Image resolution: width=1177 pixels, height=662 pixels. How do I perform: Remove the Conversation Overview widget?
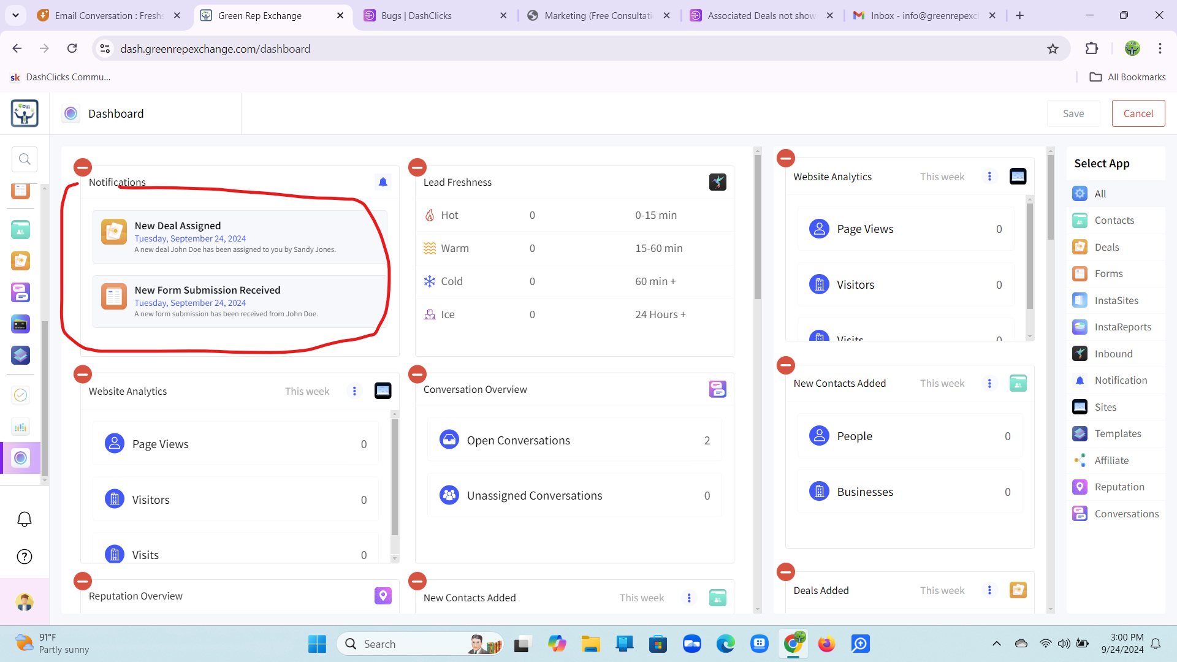[417, 374]
